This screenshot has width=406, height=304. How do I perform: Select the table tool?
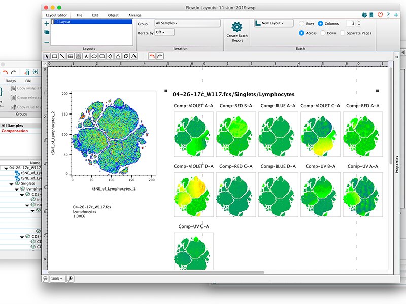(x=71, y=56)
